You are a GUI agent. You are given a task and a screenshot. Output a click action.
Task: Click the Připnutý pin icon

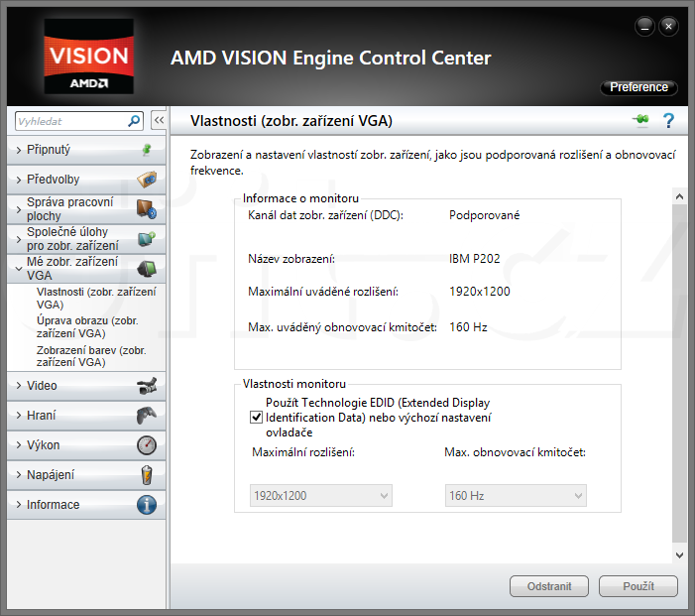pyautogui.click(x=147, y=150)
